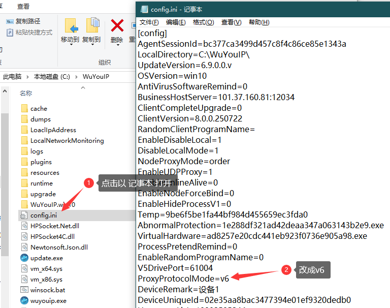Click the UpdateVersion=6.9.0.0.v line

click(185, 65)
